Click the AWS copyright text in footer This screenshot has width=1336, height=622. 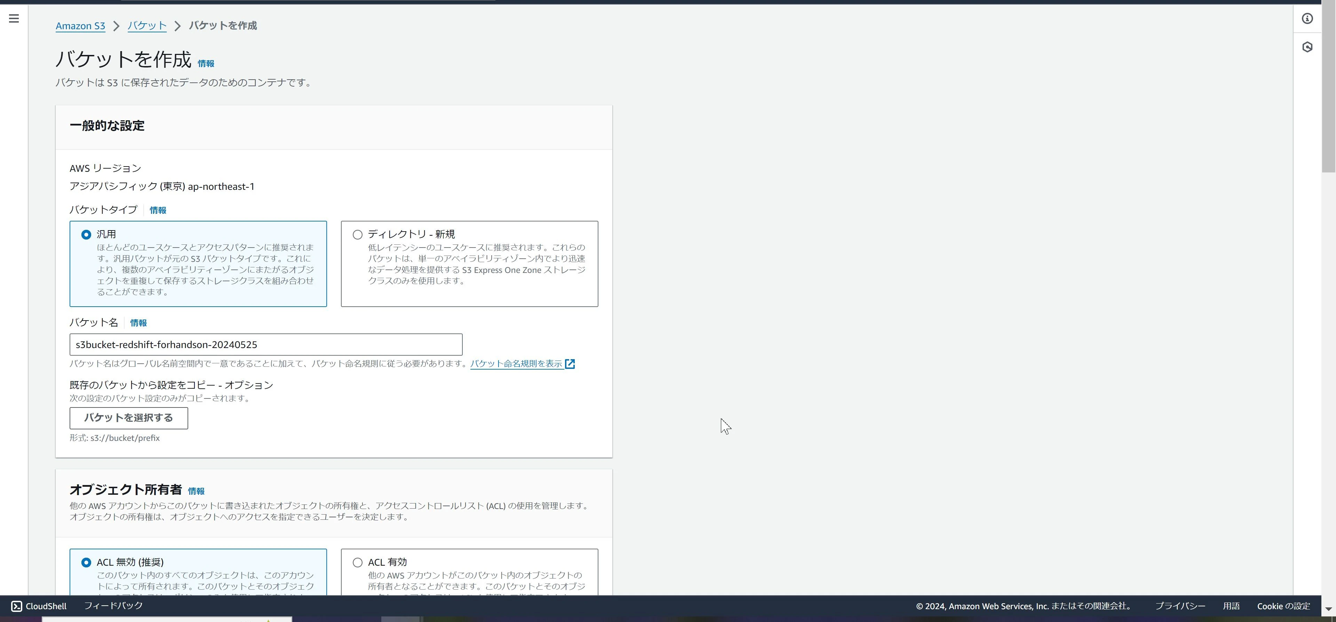point(1024,606)
